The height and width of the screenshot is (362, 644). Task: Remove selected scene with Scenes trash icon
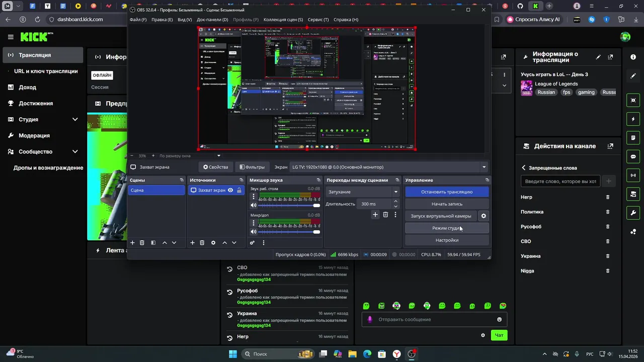tap(142, 242)
